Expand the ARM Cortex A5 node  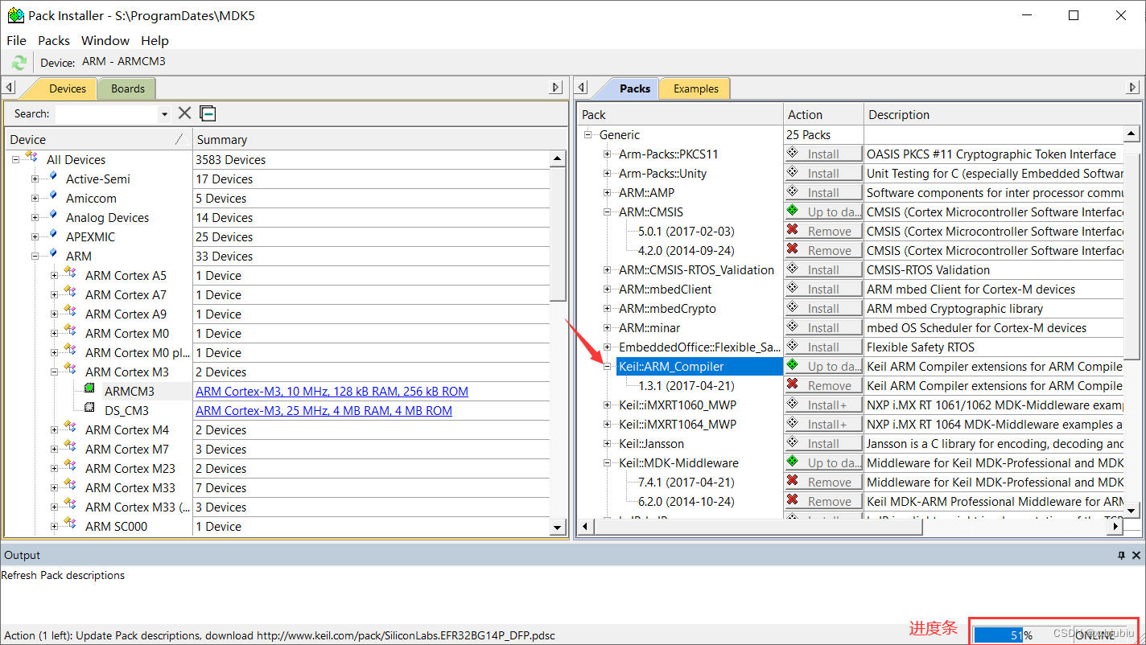(x=55, y=275)
